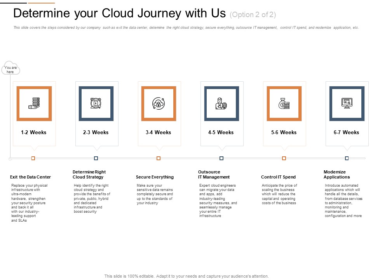
Task: Select the 'Make sure your sensitive data' paragraph
Action: click(x=155, y=194)
